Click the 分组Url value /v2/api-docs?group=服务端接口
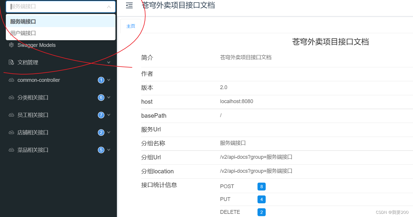 (x=256, y=157)
